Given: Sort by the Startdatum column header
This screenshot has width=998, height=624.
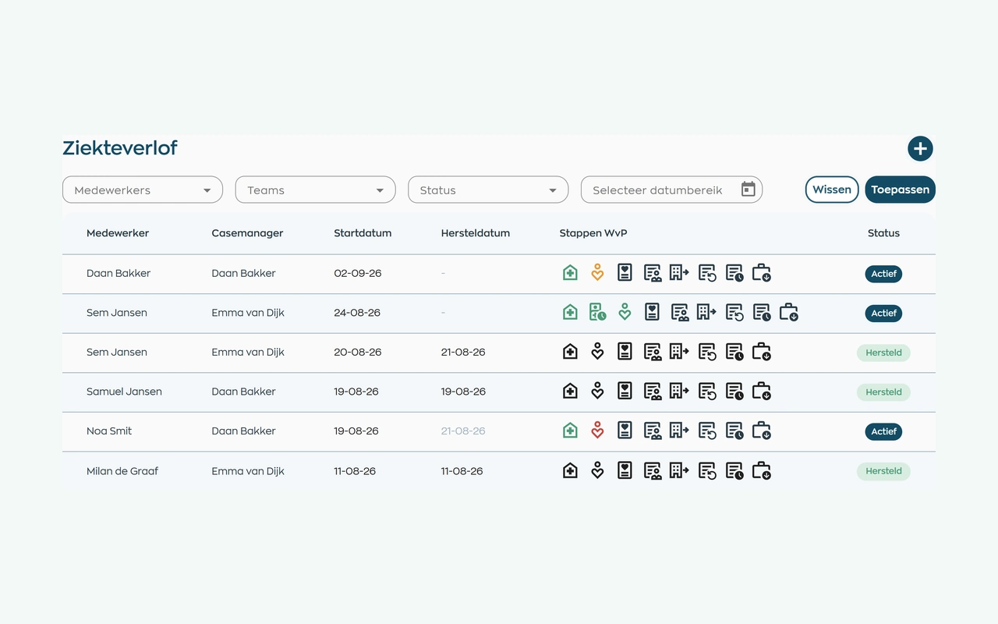Looking at the screenshot, I should (363, 233).
